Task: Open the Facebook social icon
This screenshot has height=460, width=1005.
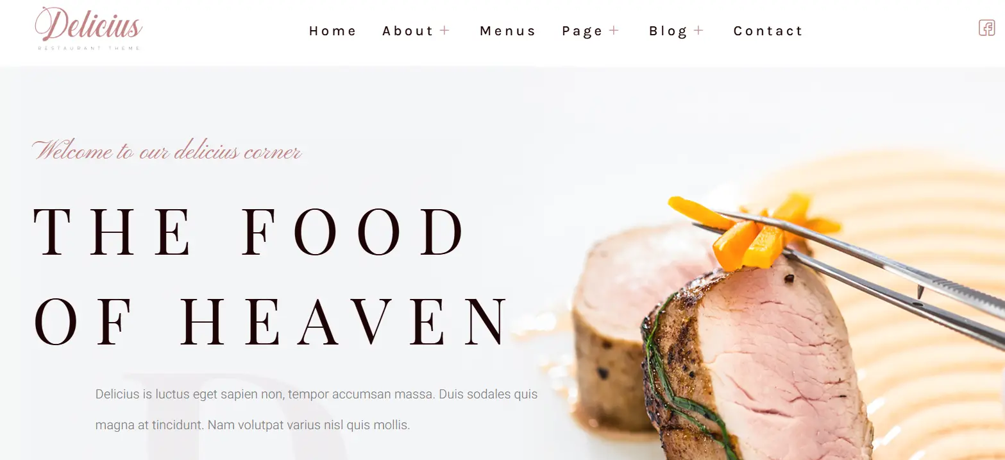Action: [986, 28]
